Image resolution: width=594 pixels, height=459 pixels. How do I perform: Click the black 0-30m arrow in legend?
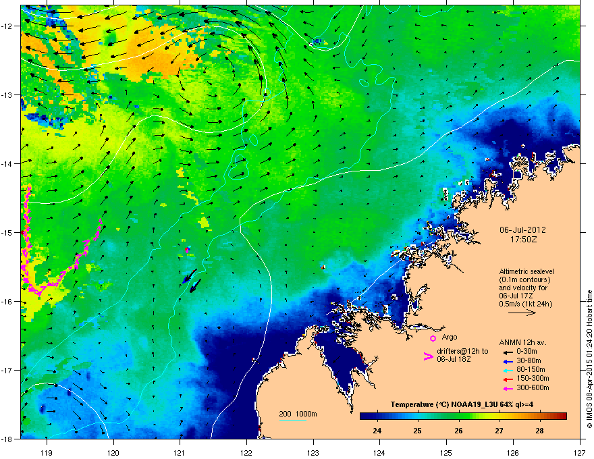click(508, 352)
